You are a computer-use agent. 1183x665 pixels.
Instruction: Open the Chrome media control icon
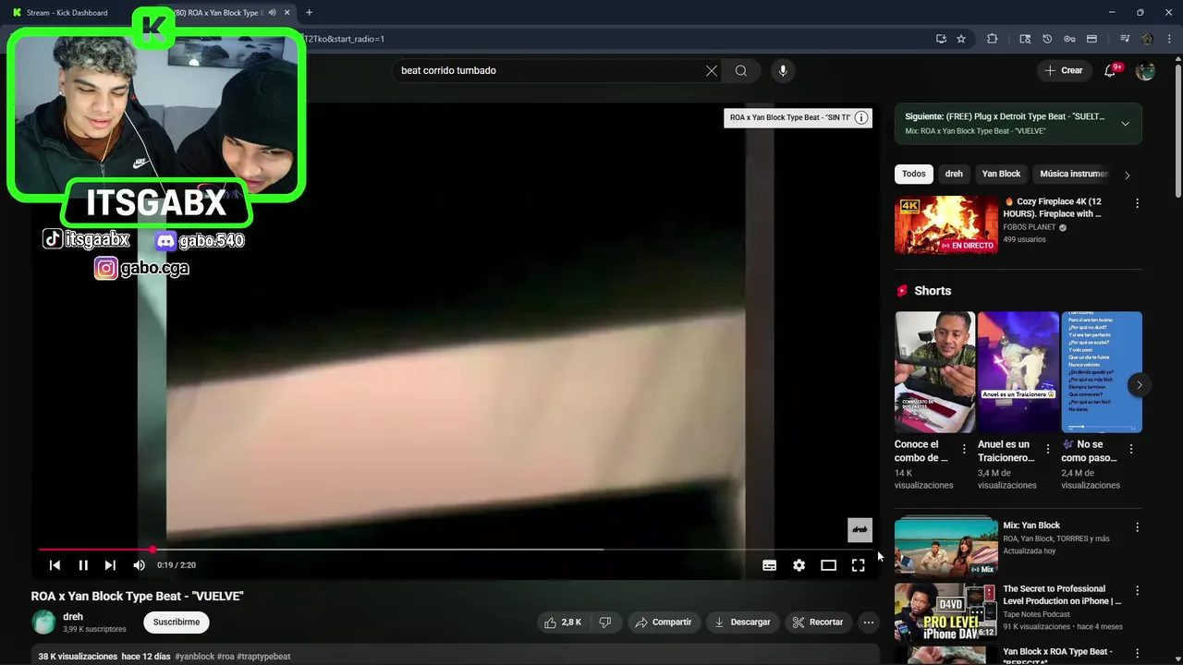pyautogui.click(x=1125, y=39)
